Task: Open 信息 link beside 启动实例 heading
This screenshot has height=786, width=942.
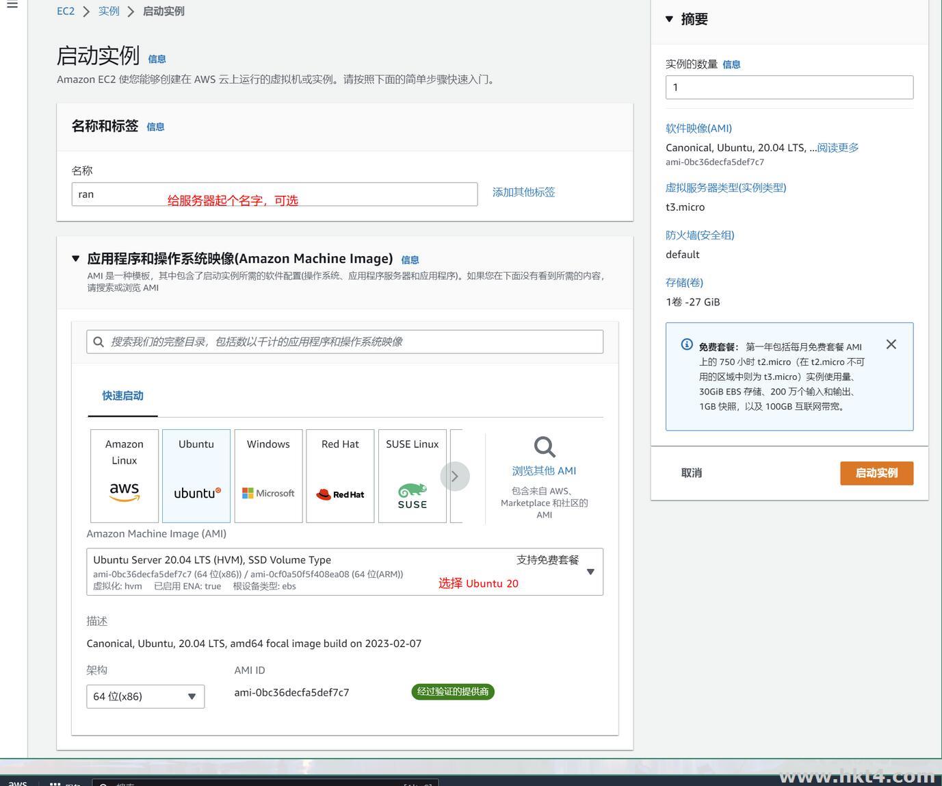Action: (157, 59)
